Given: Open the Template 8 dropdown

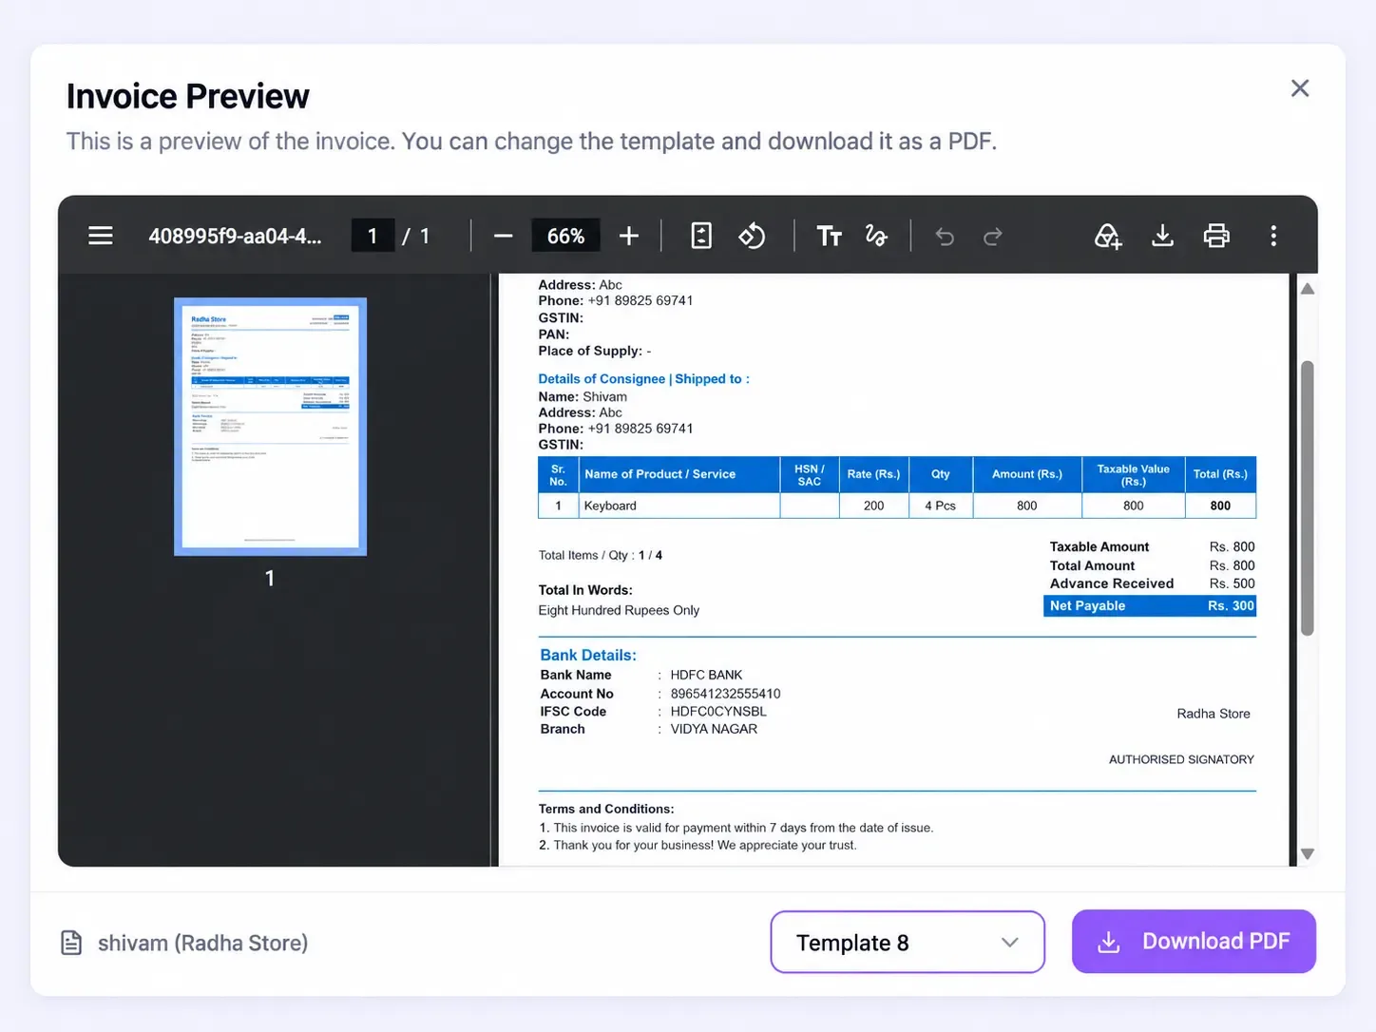Looking at the screenshot, I should click(x=908, y=942).
